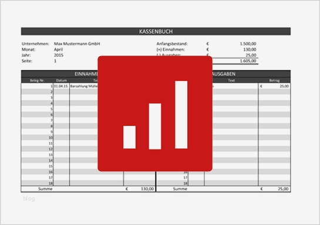Image resolution: width=320 pixels, height=225 pixels.
Task: Select the Barzahlung Müller text cell
Action: [84, 86]
